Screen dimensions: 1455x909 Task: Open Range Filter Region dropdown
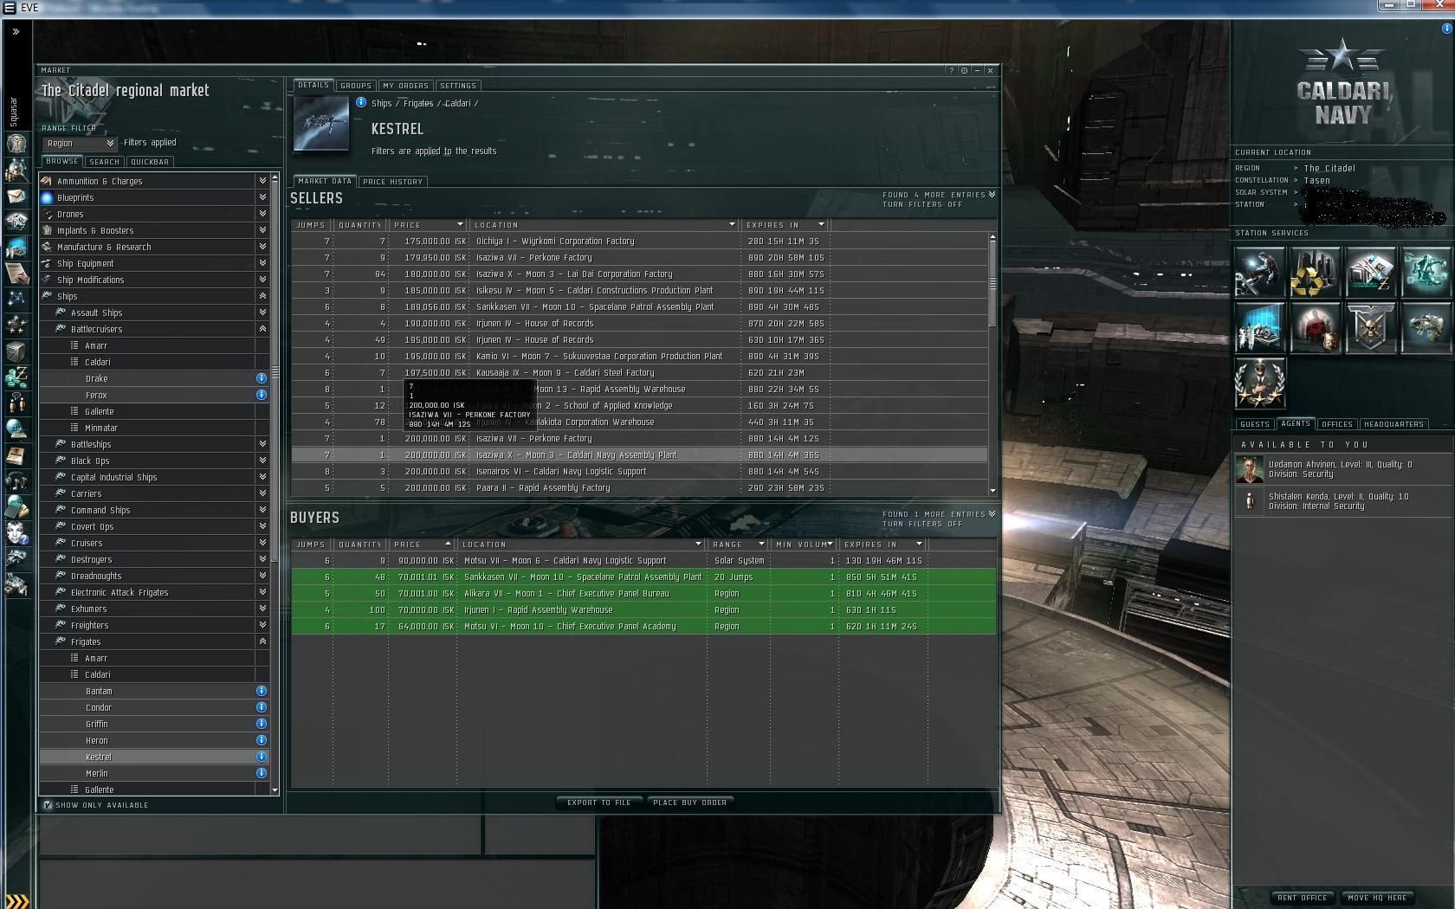[80, 143]
